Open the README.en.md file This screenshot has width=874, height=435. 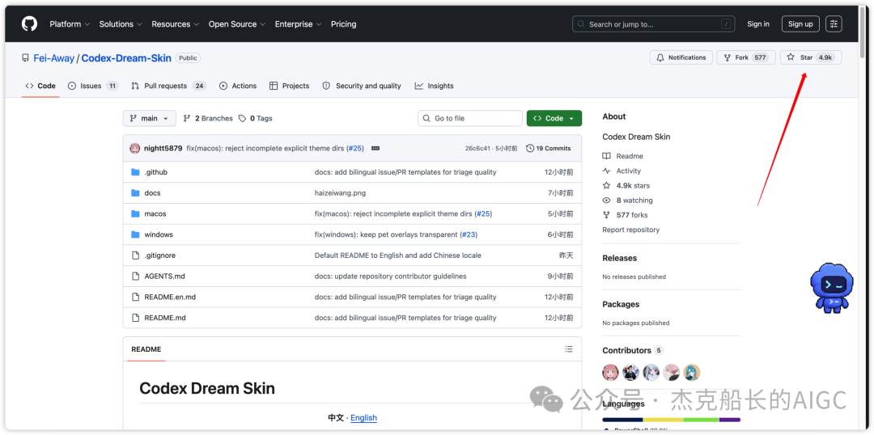[170, 297]
